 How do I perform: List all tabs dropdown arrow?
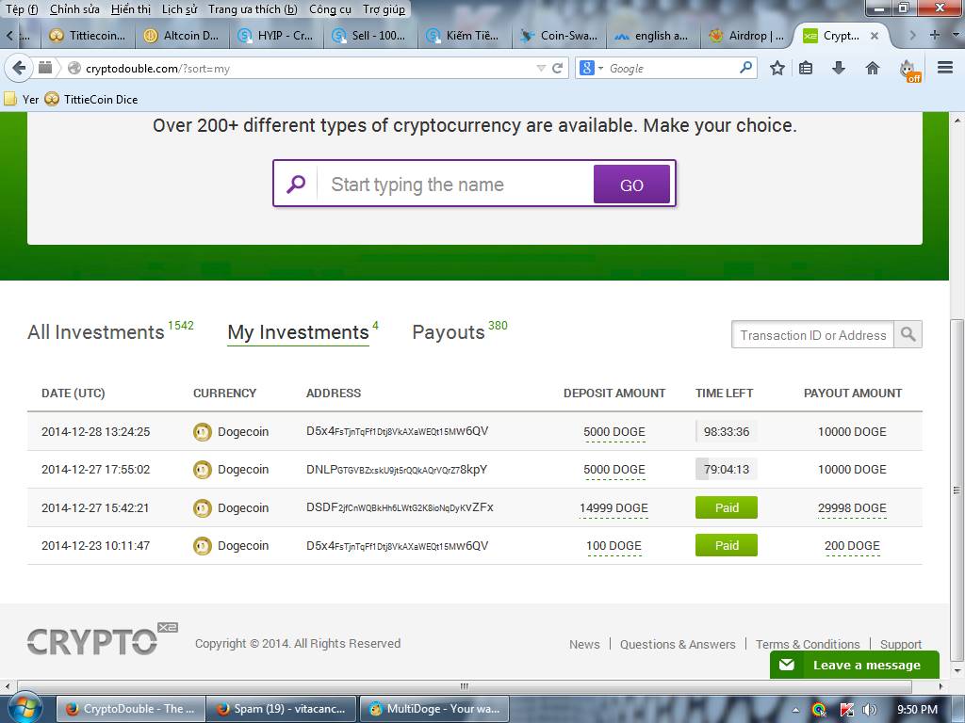pyautogui.click(x=956, y=35)
